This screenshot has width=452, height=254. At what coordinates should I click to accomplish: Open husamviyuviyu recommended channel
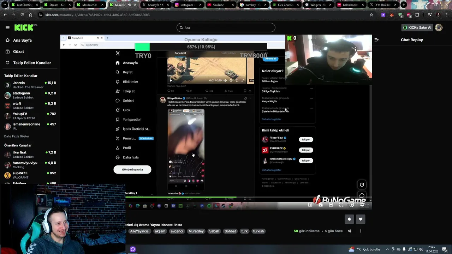30,165
